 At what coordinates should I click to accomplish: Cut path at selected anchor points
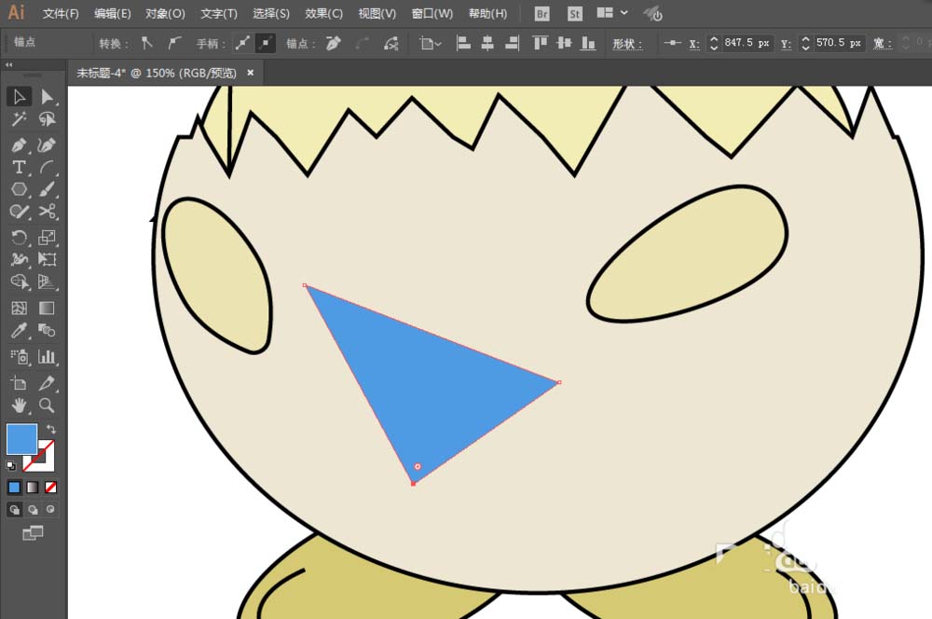coord(391,43)
